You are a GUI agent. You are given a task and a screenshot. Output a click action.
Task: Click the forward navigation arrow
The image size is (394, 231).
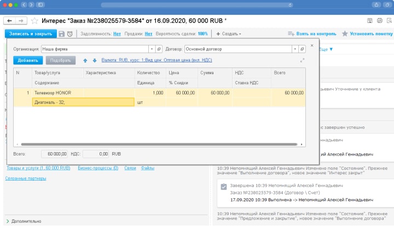[21, 21]
